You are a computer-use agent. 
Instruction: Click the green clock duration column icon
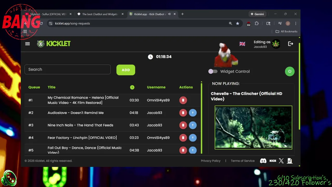(x=132, y=87)
